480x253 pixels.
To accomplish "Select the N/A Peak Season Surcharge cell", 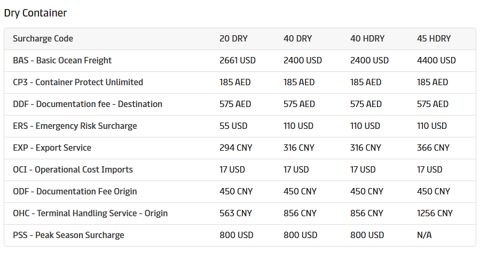I will 424,235.
